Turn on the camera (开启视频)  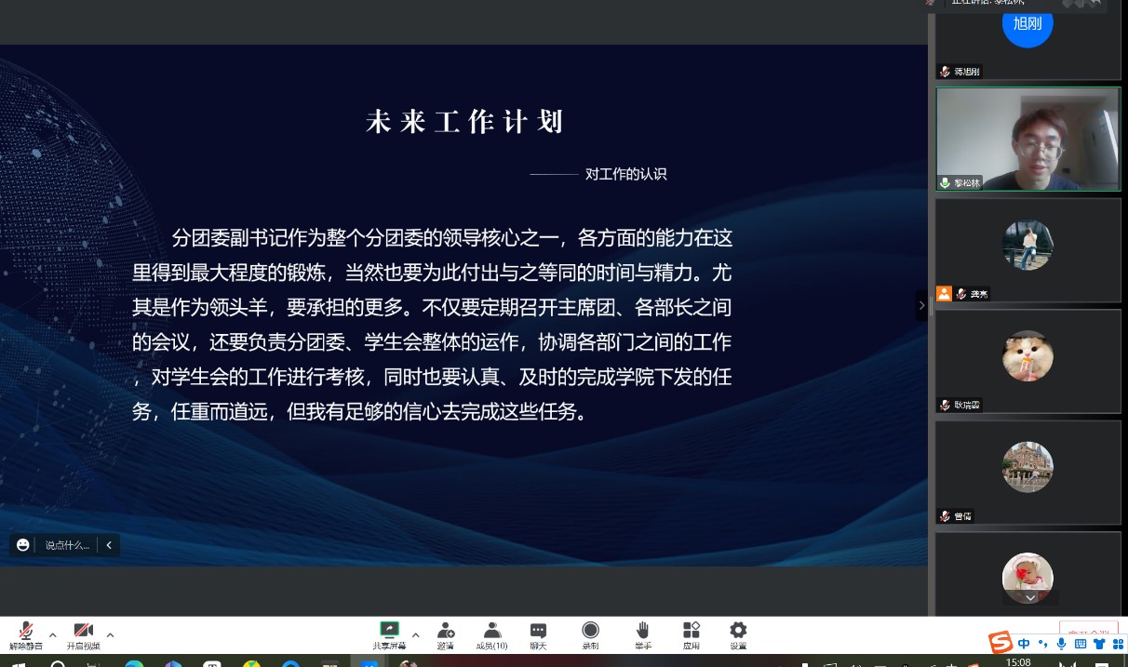84,632
